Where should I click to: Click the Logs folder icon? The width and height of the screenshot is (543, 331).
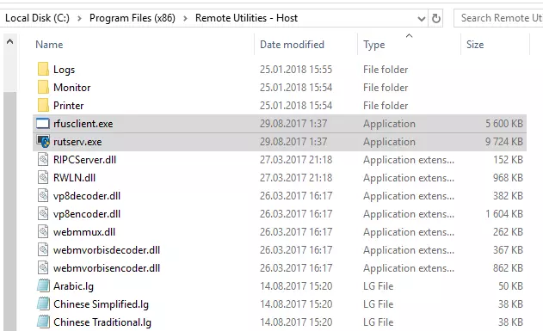[x=43, y=69]
